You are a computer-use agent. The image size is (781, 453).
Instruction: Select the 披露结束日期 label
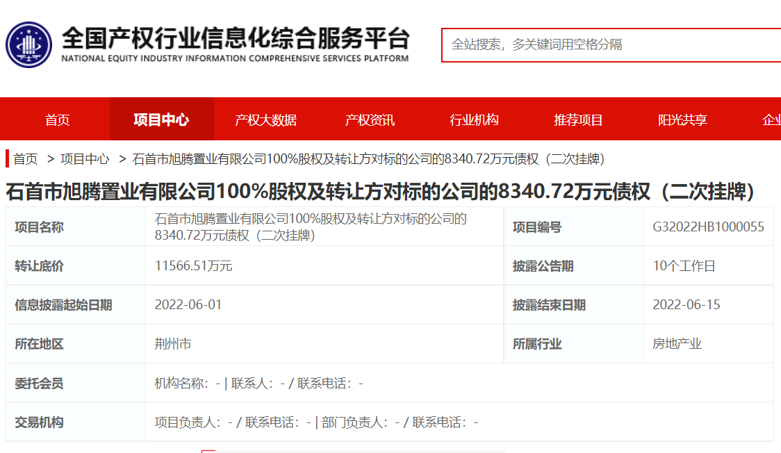pos(549,304)
